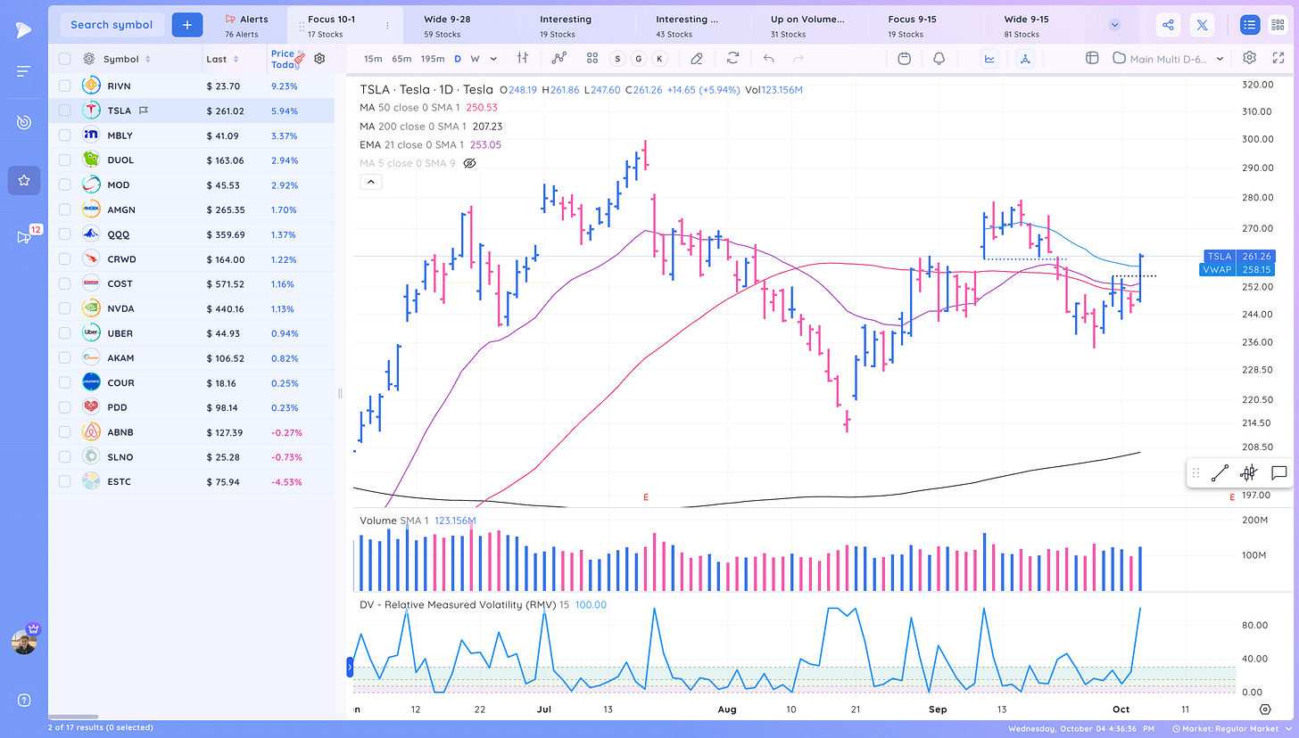Select the trend line drawing tool
The image size is (1299, 738).
tap(1220, 473)
